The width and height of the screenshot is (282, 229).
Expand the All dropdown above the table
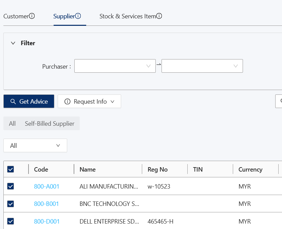(35, 145)
